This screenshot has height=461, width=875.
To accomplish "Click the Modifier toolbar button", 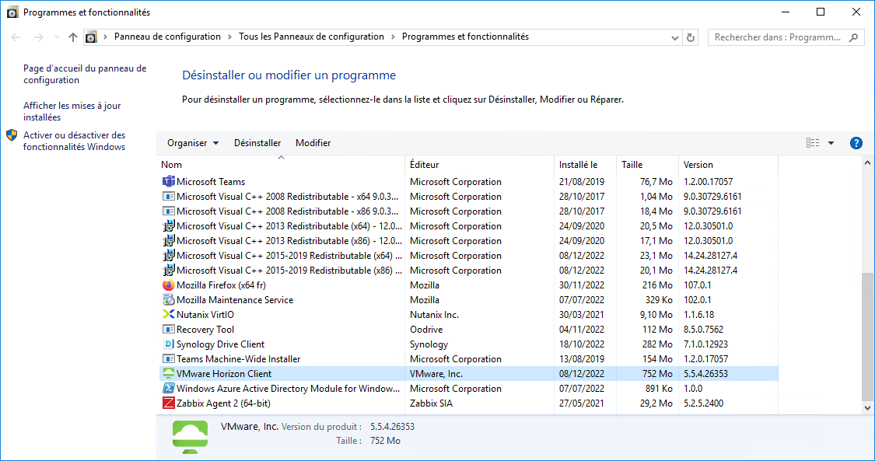I will coord(313,143).
